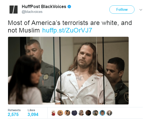Click the first liker avatar in red
The image size is (149, 120).
click(53, 113)
